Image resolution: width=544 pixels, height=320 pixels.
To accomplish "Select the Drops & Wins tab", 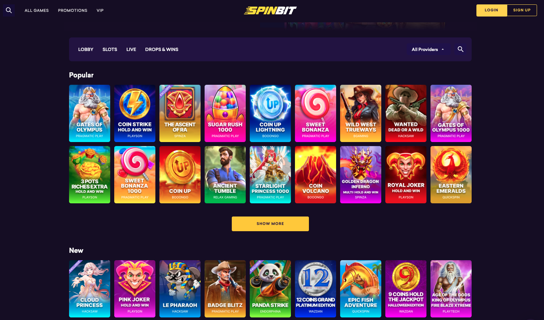I will pos(162,50).
